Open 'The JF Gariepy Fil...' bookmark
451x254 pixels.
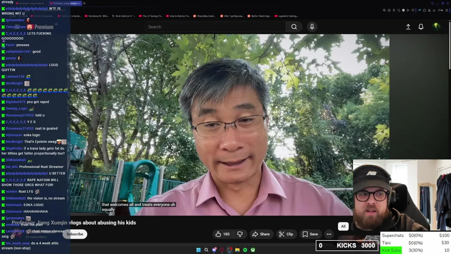150,16
